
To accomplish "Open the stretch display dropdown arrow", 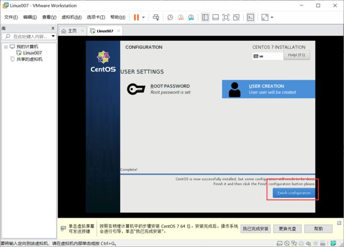I will [272, 17].
